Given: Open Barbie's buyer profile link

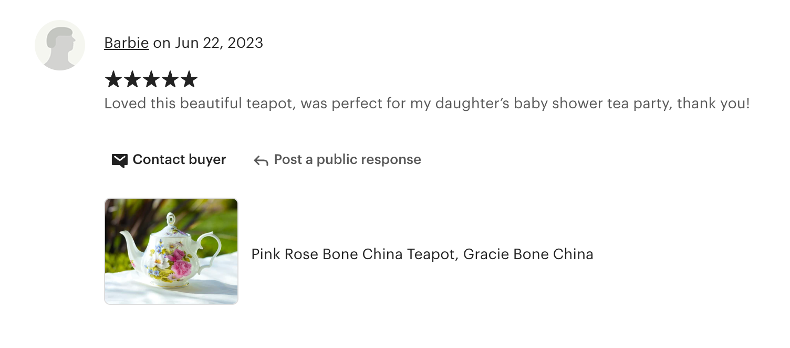Looking at the screenshot, I should point(126,43).
